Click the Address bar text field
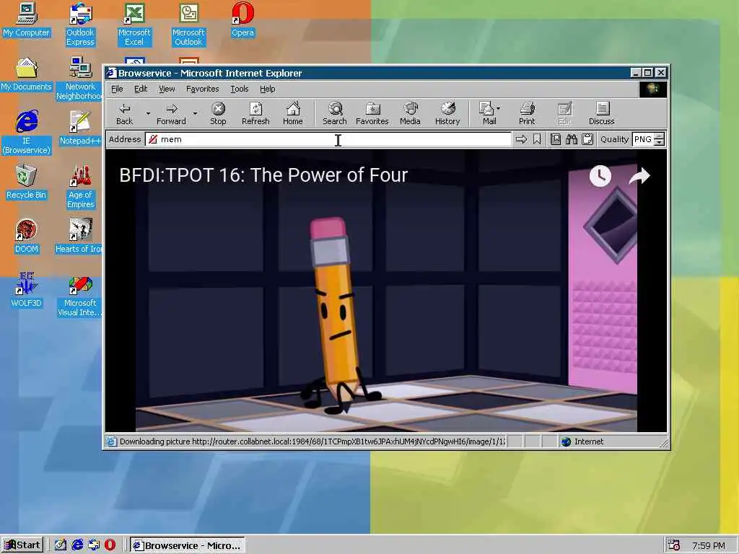The height and width of the screenshot is (554, 739). 328,139
